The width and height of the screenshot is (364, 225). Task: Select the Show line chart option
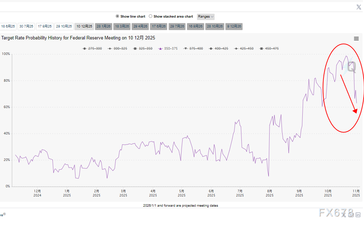pyautogui.click(x=118, y=17)
